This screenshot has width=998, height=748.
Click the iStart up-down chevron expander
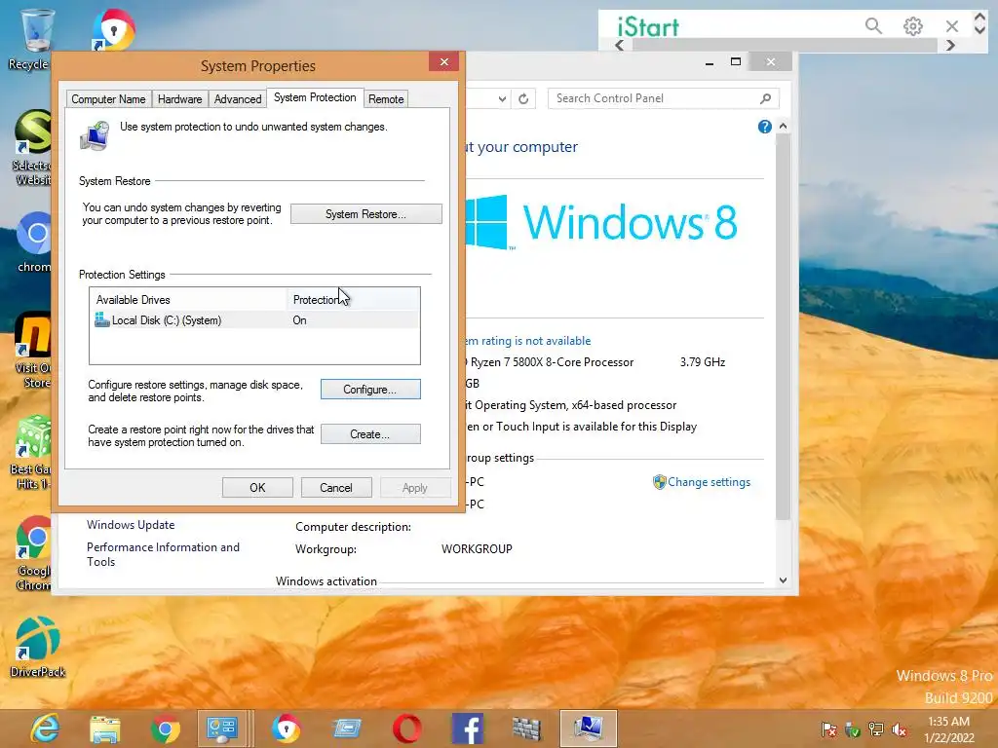980,23
